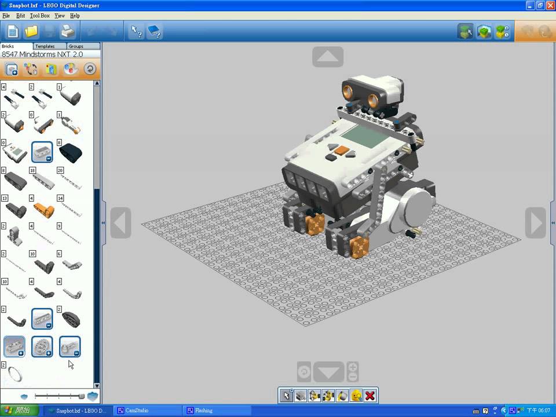Select the Paint bucket tool

342,396
